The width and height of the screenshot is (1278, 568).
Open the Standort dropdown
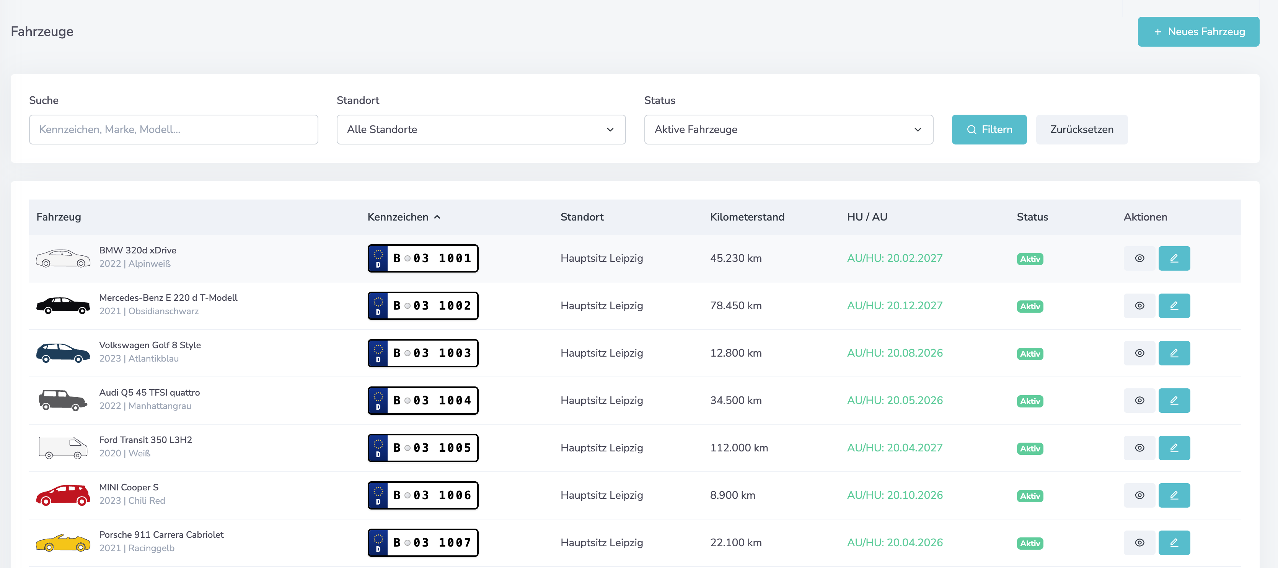coord(480,129)
